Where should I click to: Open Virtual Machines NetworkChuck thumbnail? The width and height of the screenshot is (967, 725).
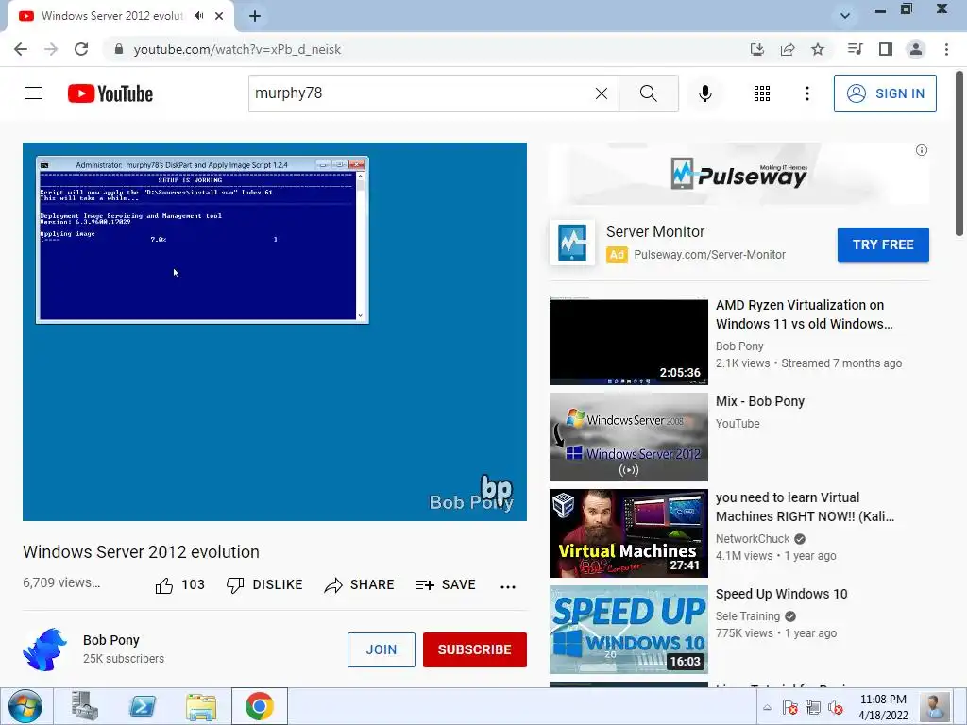pyautogui.click(x=628, y=533)
